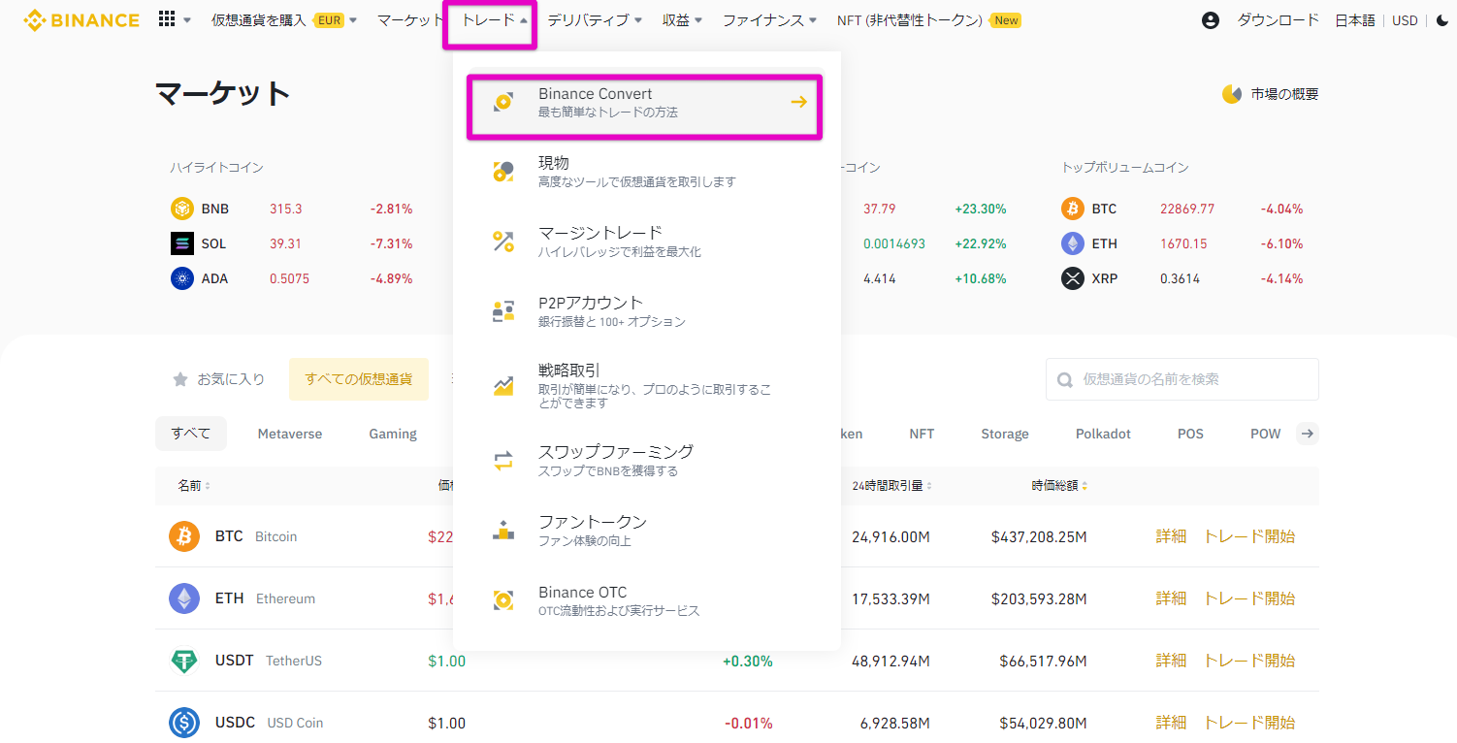Click the Binance OTC icon
The image size is (1457, 743).
click(x=503, y=600)
